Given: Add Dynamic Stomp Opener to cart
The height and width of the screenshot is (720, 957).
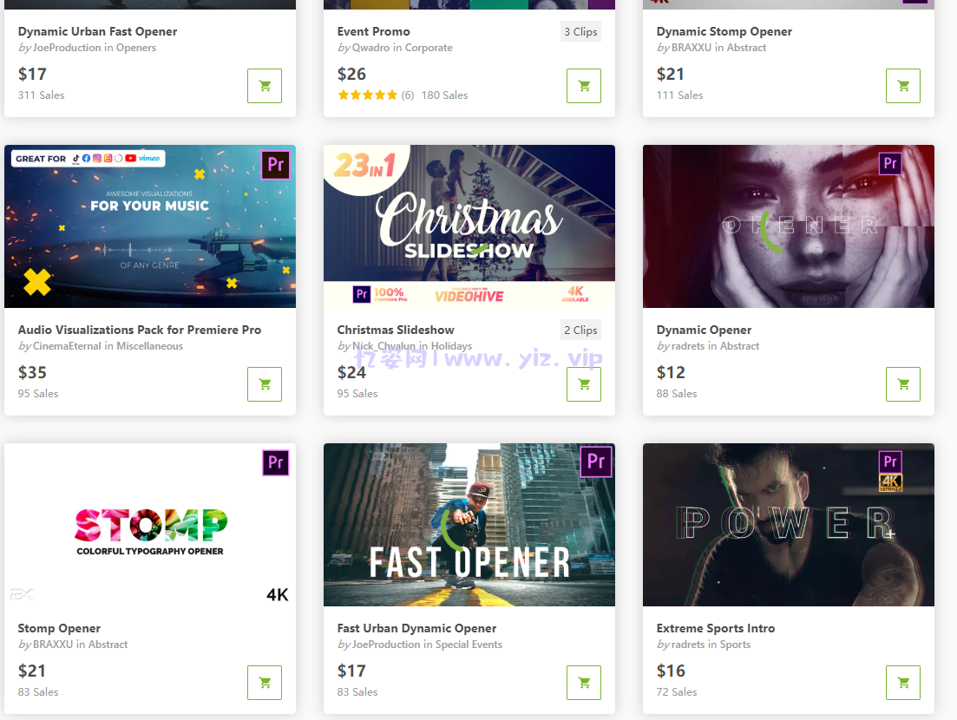Looking at the screenshot, I should coord(902,86).
